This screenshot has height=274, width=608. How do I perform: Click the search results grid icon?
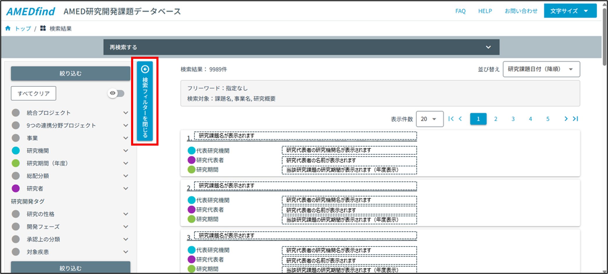[43, 28]
